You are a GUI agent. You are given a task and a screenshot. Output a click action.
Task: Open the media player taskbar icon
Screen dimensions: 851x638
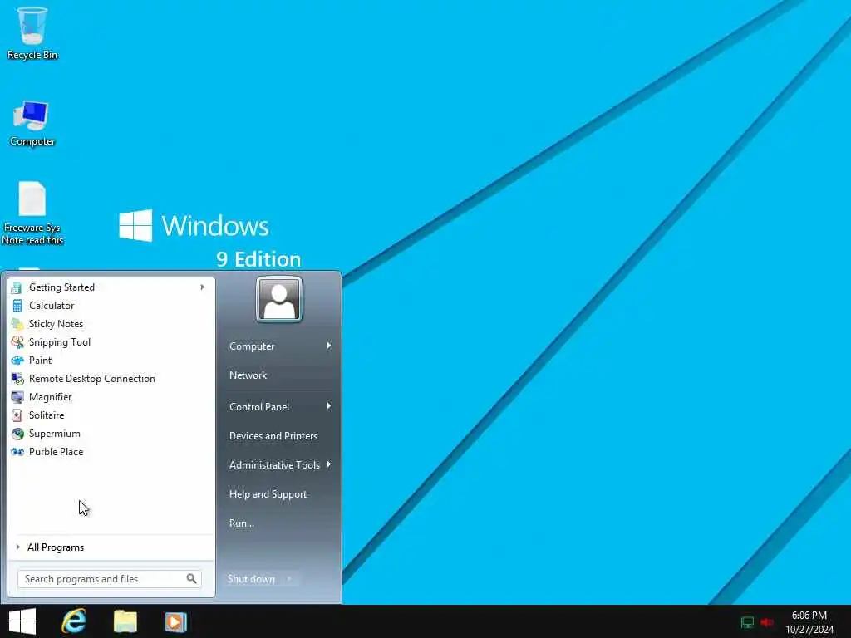click(x=175, y=622)
